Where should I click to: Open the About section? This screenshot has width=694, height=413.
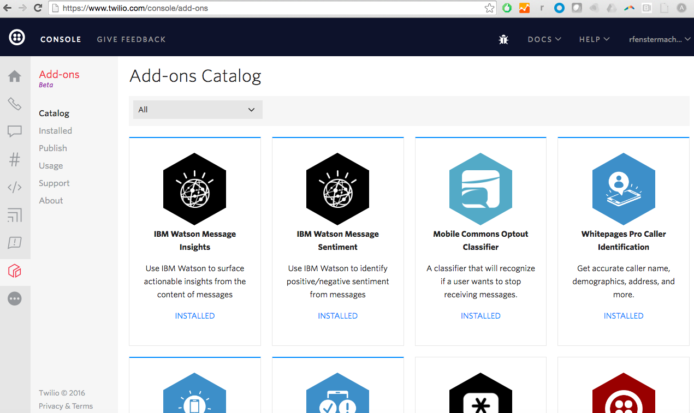point(51,201)
